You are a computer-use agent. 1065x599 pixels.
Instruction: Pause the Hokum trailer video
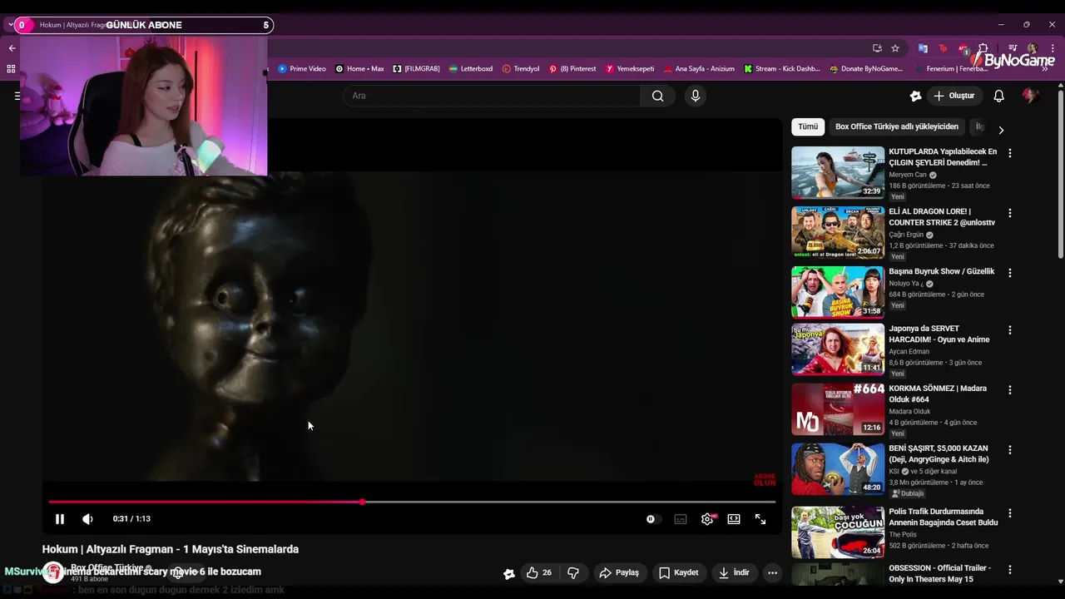coord(60,519)
